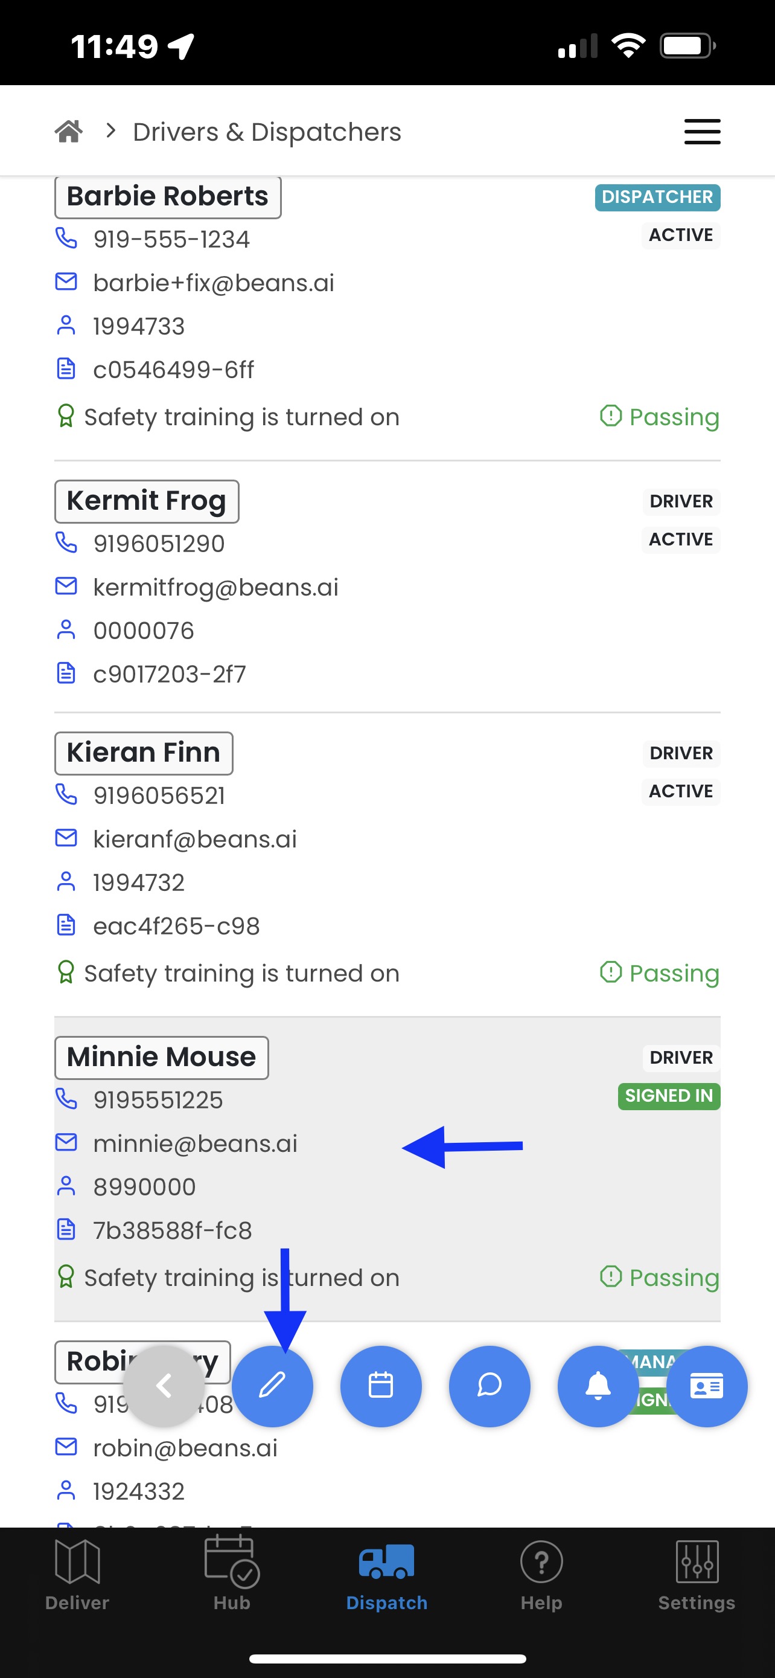The height and width of the screenshot is (1678, 775).
Task: Select Kermit Frog name button
Action: (x=147, y=501)
